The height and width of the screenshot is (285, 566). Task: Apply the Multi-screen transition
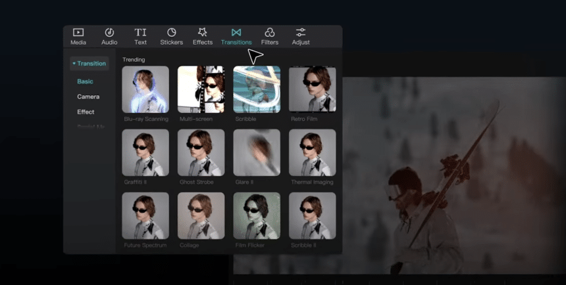(201, 89)
